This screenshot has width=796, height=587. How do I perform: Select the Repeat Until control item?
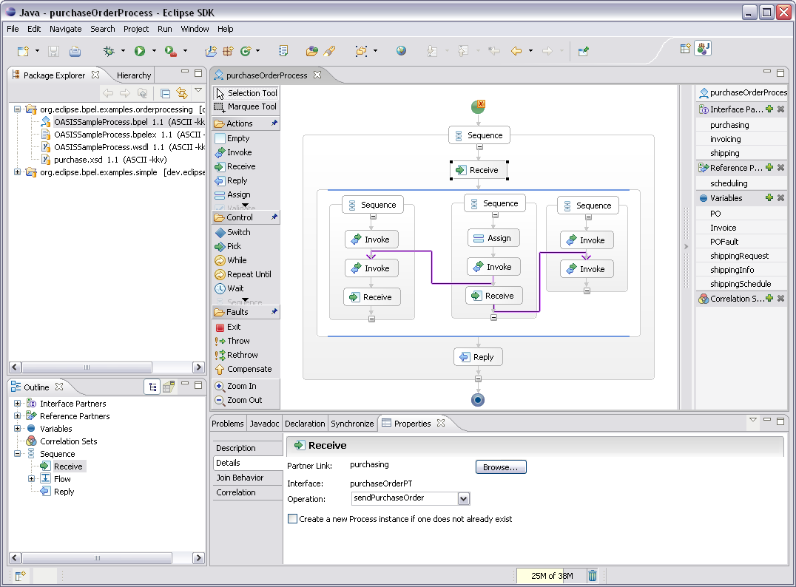click(x=249, y=274)
